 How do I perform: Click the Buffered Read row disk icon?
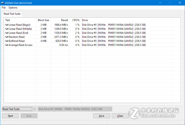coord(7,41)
